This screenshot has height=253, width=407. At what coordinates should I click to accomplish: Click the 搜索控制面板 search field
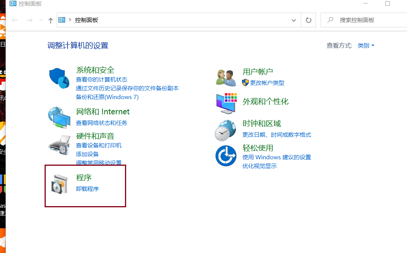(x=364, y=20)
